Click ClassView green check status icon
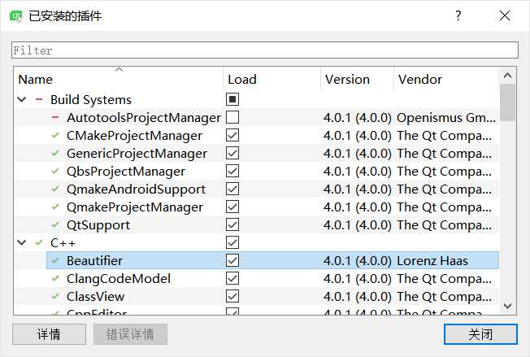This screenshot has width=530, height=357. coord(55,297)
